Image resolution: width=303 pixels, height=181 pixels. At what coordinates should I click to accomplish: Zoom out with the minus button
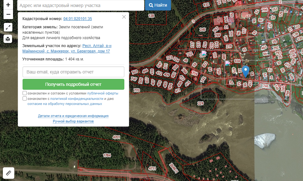[x=8, y=14]
